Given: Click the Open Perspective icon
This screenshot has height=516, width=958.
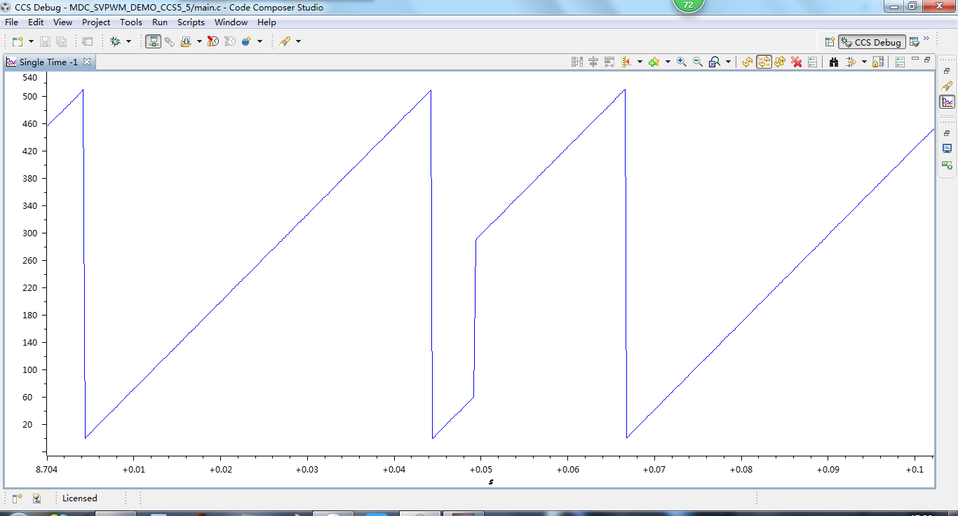Looking at the screenshot, I should click(x=830, y=42).
